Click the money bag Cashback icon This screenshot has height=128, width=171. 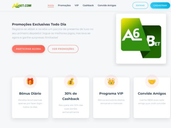(71, 81)
